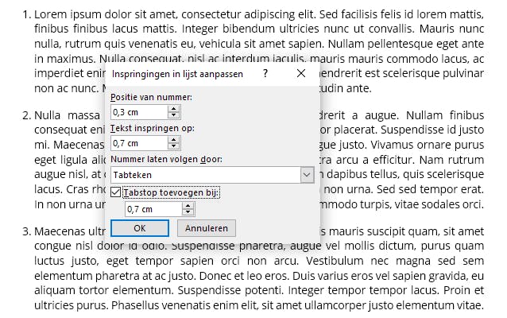The height and width of the screenshot is (318, 507).
Task: Click the Nummer laten volgen door label
Action: click(x=166, y=159)
